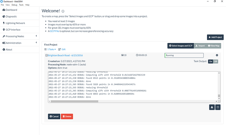Screen dimensions: 226x135
Task: Collapse the Brighton Beach Road task
Action: coord(47,56)
